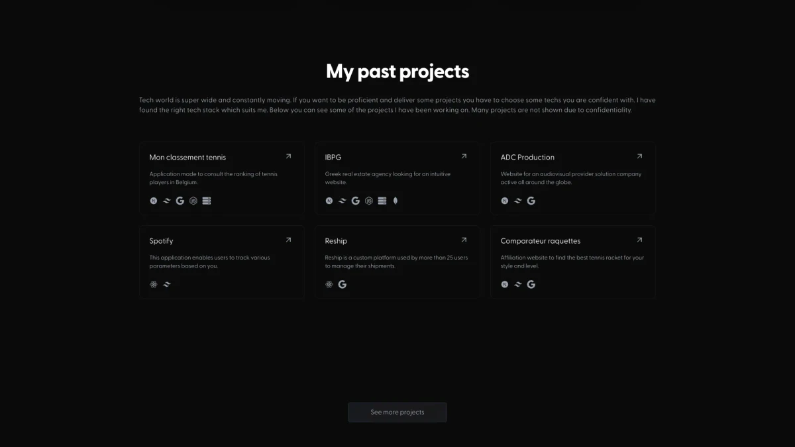This screenshot has width=795, height=447.
Task: Click MongoDB leaf icon in IBPG card
Action: (396, 201)
